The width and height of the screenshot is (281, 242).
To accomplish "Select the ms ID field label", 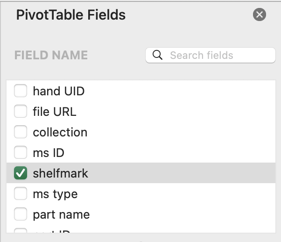I will [49, 153].
